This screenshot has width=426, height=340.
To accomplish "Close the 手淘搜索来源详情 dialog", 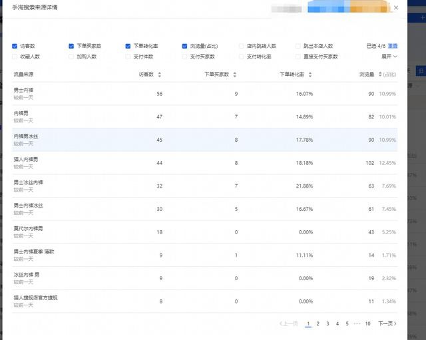I will click(396, 7).
